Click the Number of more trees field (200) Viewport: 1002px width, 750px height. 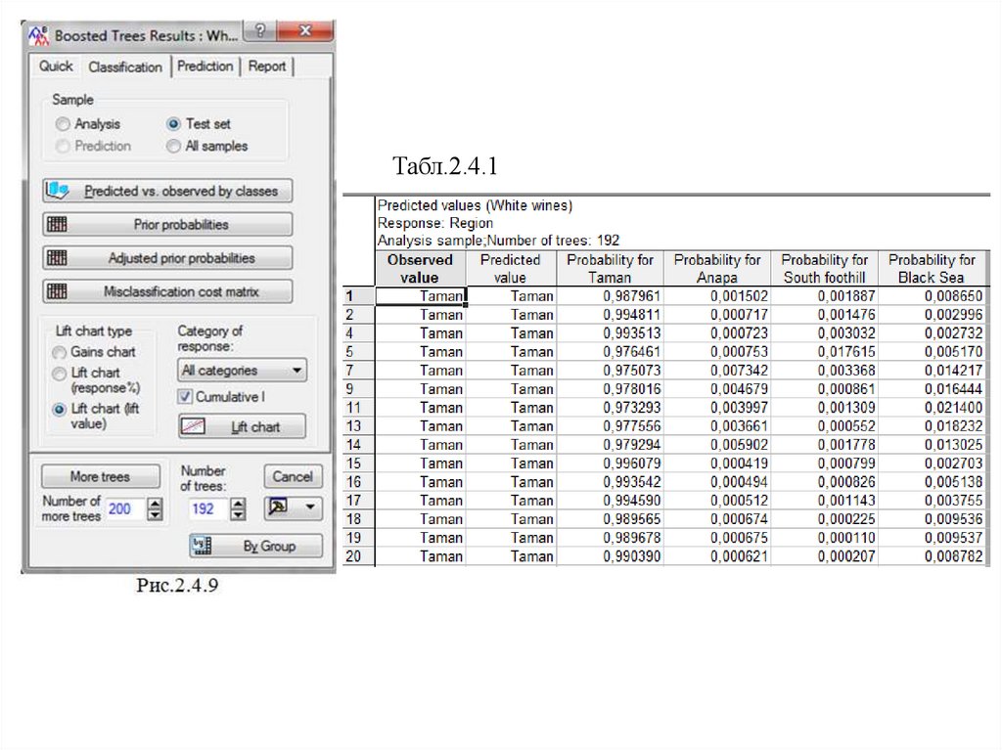126,509
